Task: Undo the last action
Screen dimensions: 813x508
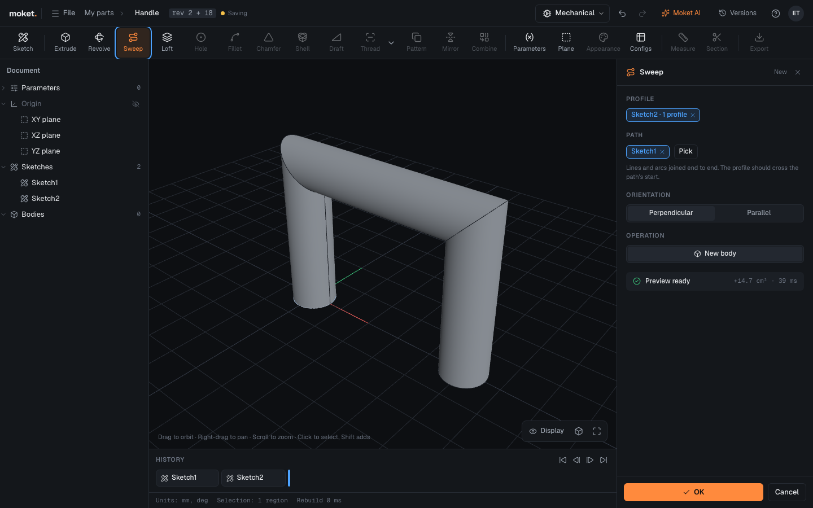Action: (622, 14)
